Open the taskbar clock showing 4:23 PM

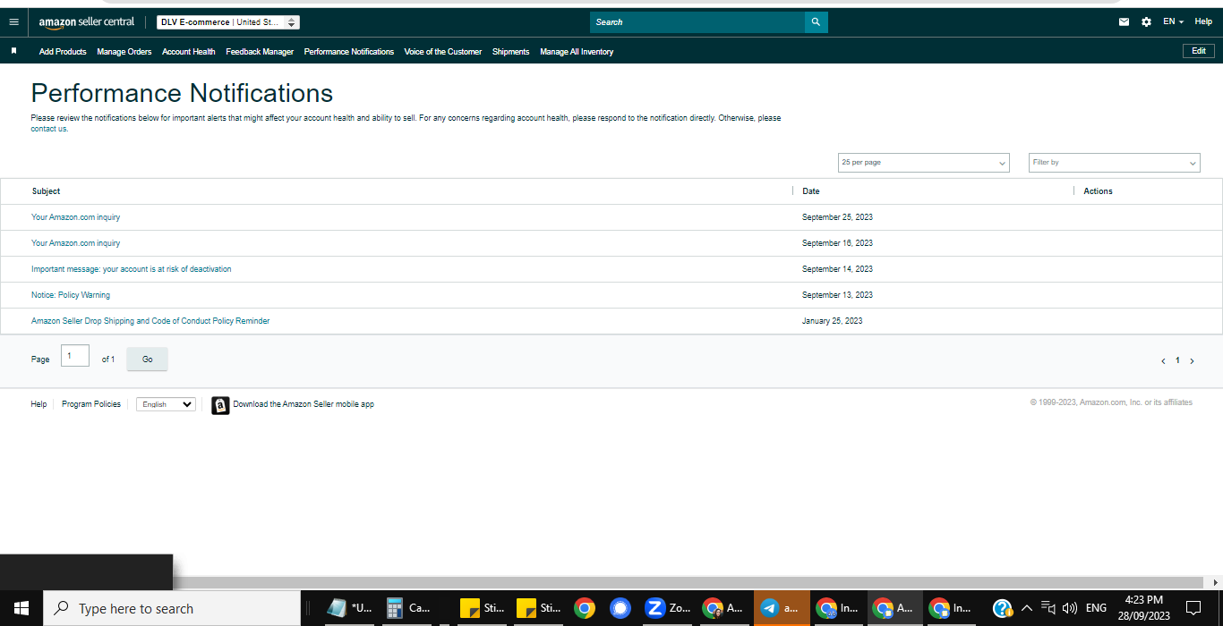click(x=1143, y=608)
